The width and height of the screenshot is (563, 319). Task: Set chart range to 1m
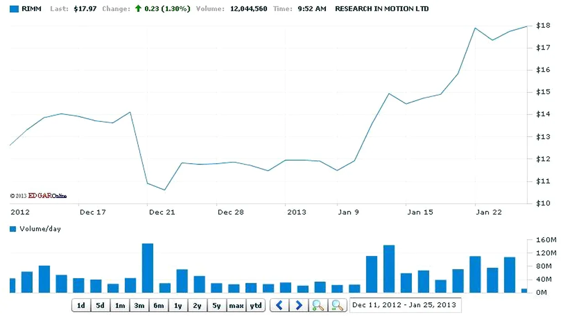pos(120,305)
